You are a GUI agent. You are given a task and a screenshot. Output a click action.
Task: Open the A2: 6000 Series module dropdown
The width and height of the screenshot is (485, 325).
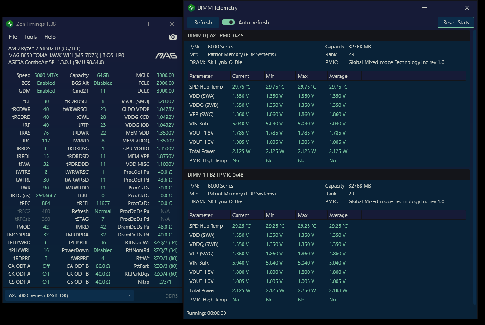[x=69, y=295]
